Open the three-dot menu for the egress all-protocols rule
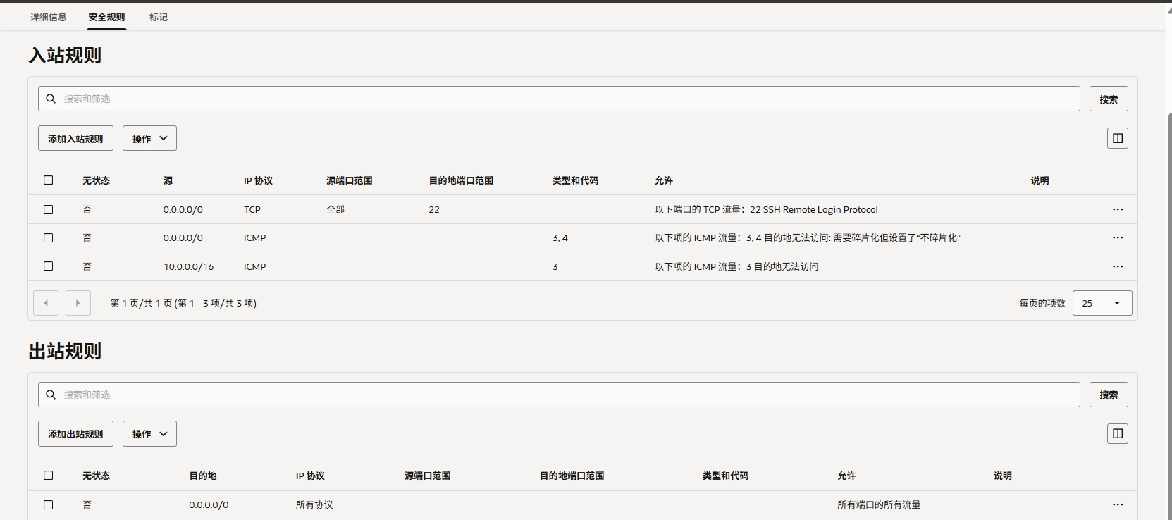 1117,504
